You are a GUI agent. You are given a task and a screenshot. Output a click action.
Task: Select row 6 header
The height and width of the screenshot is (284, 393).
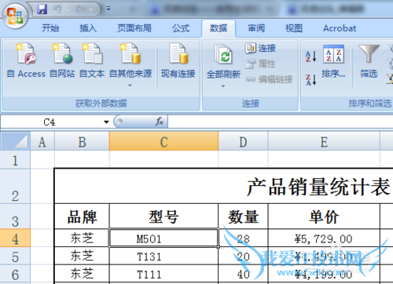[15, 274]
